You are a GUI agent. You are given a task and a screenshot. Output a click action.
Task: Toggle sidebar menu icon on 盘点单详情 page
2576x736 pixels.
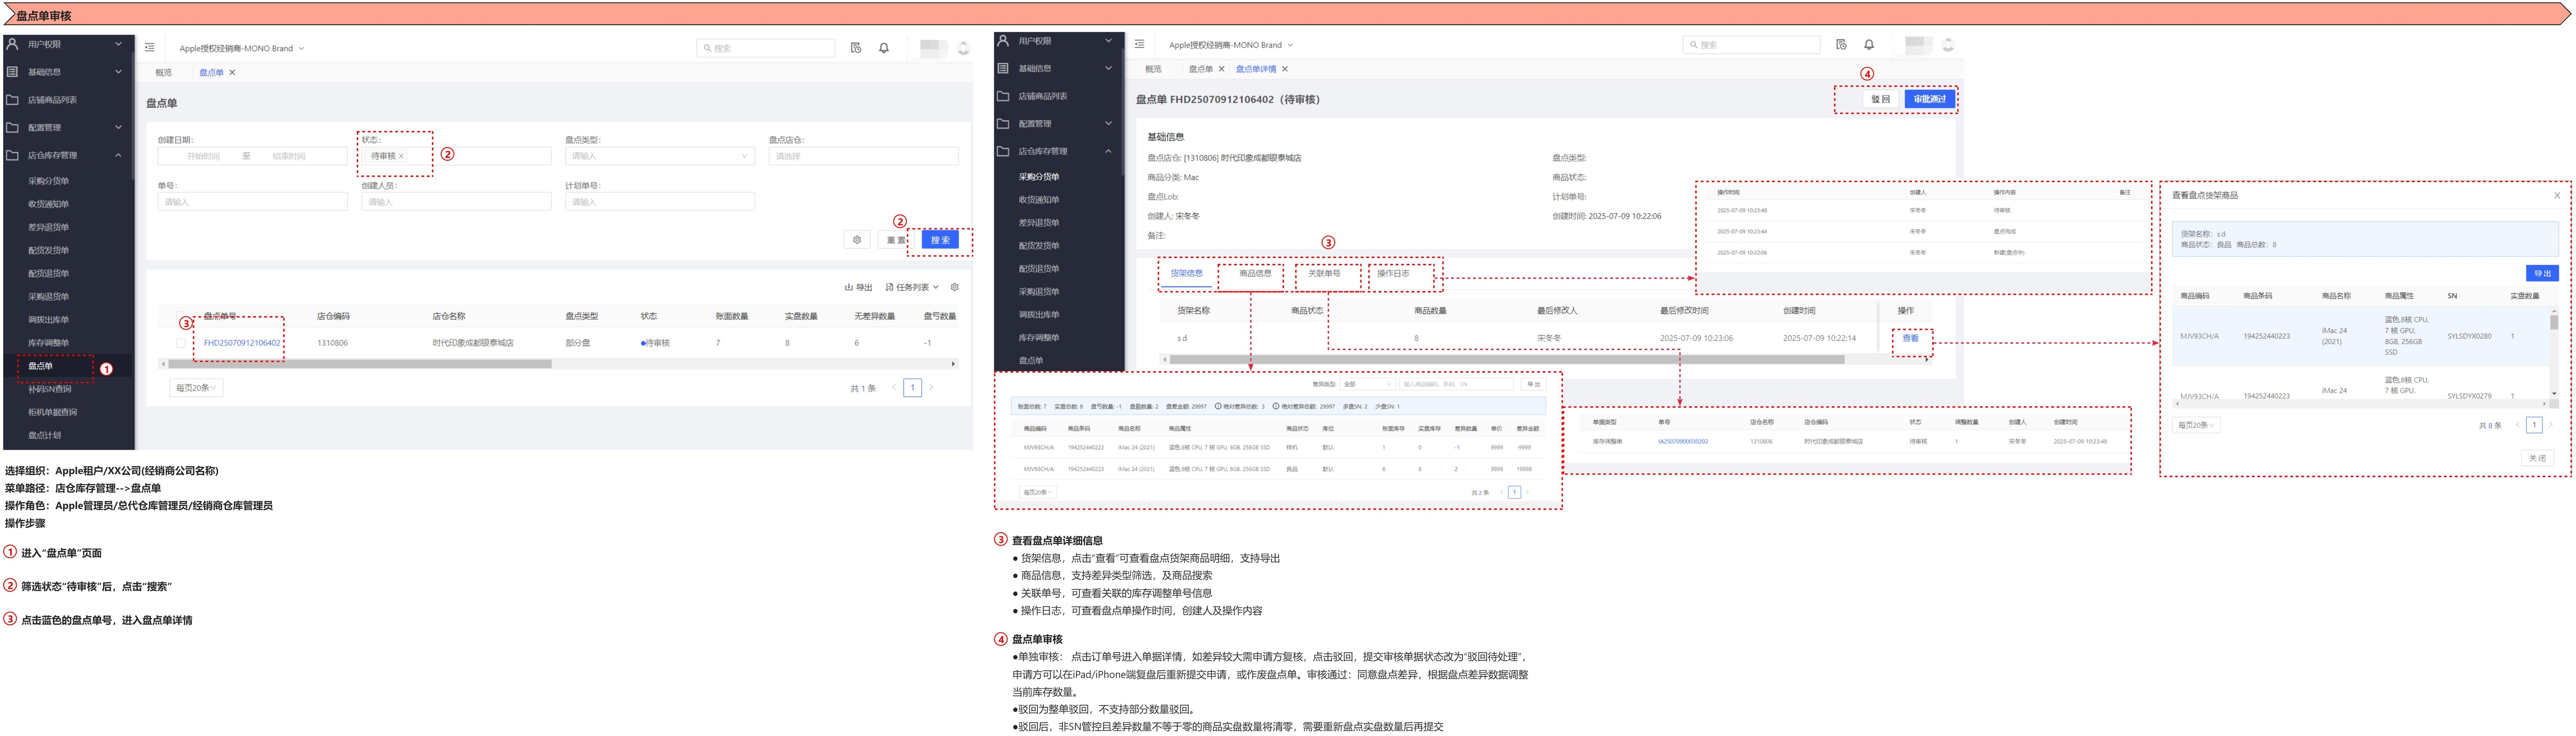point(1139,45)
